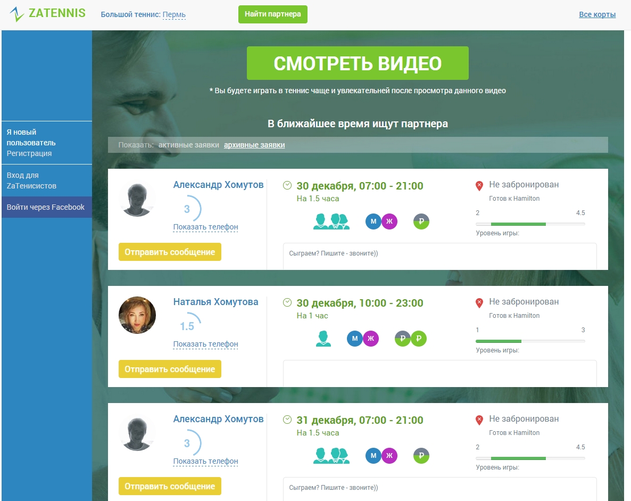Click purple Ж gender icon in Наталья Хомутова card
The height and width of the screenshot is (501, 631).
point(371,339)
